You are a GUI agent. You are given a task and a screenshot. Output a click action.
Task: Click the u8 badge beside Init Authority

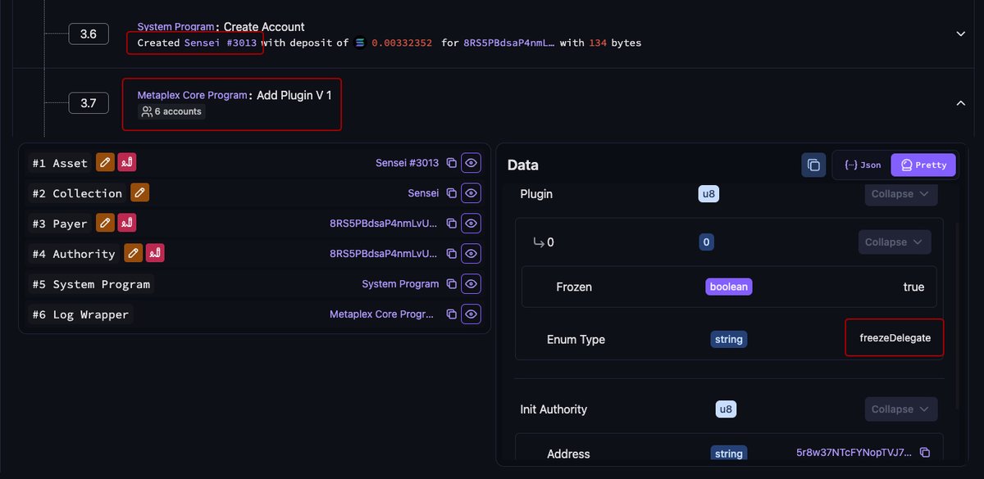click(726, 409)
